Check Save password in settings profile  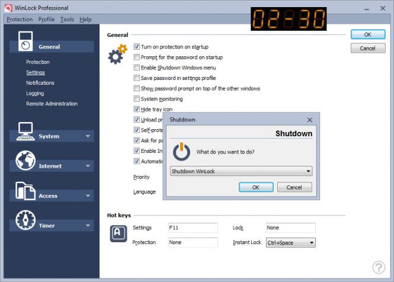(x=136, y=78)
